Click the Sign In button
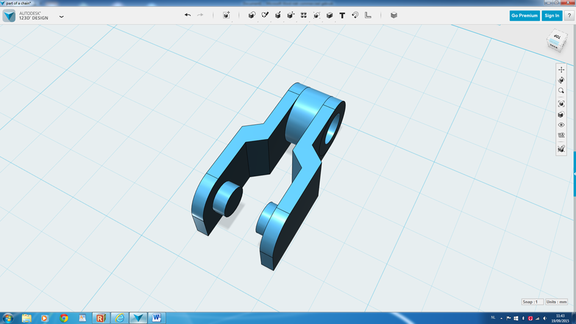Viewport: 576px width, 324px height. [x=552, y=15]
